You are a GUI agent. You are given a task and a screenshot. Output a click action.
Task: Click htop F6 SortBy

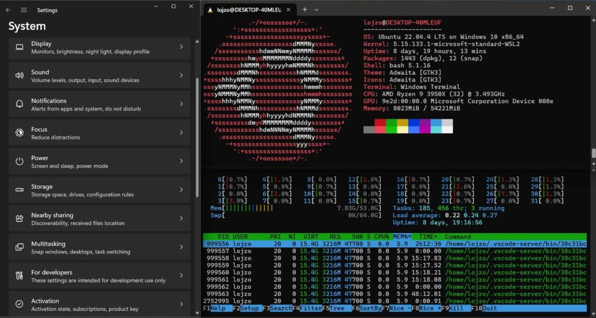coord(367,308)
